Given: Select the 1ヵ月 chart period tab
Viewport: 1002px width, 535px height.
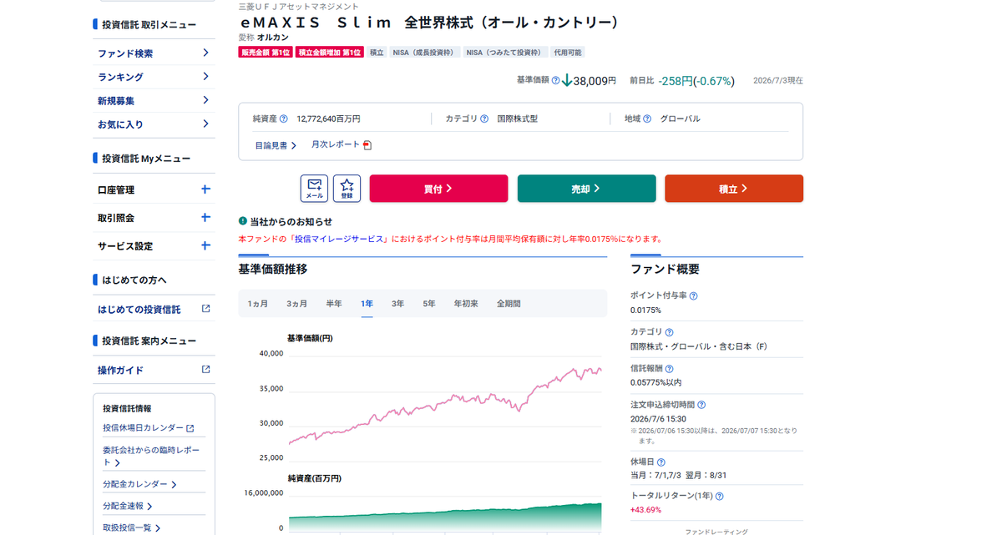Looking at the screenshot, I should point(258,304).
